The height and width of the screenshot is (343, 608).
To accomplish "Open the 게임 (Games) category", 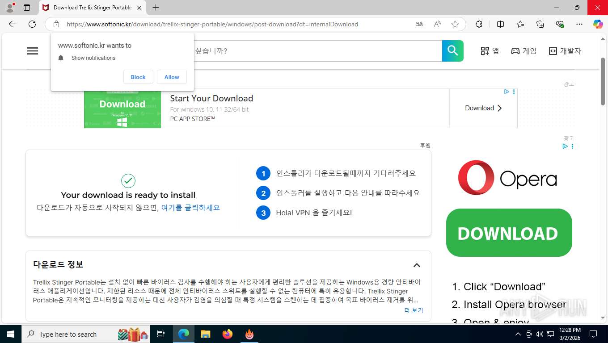I will click(524, 51).
